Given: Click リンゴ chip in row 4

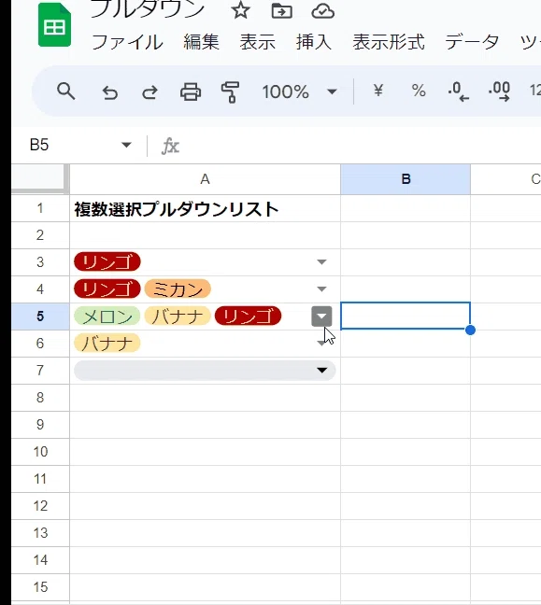Looking at the screenshot, I should [x=107, y=289].
